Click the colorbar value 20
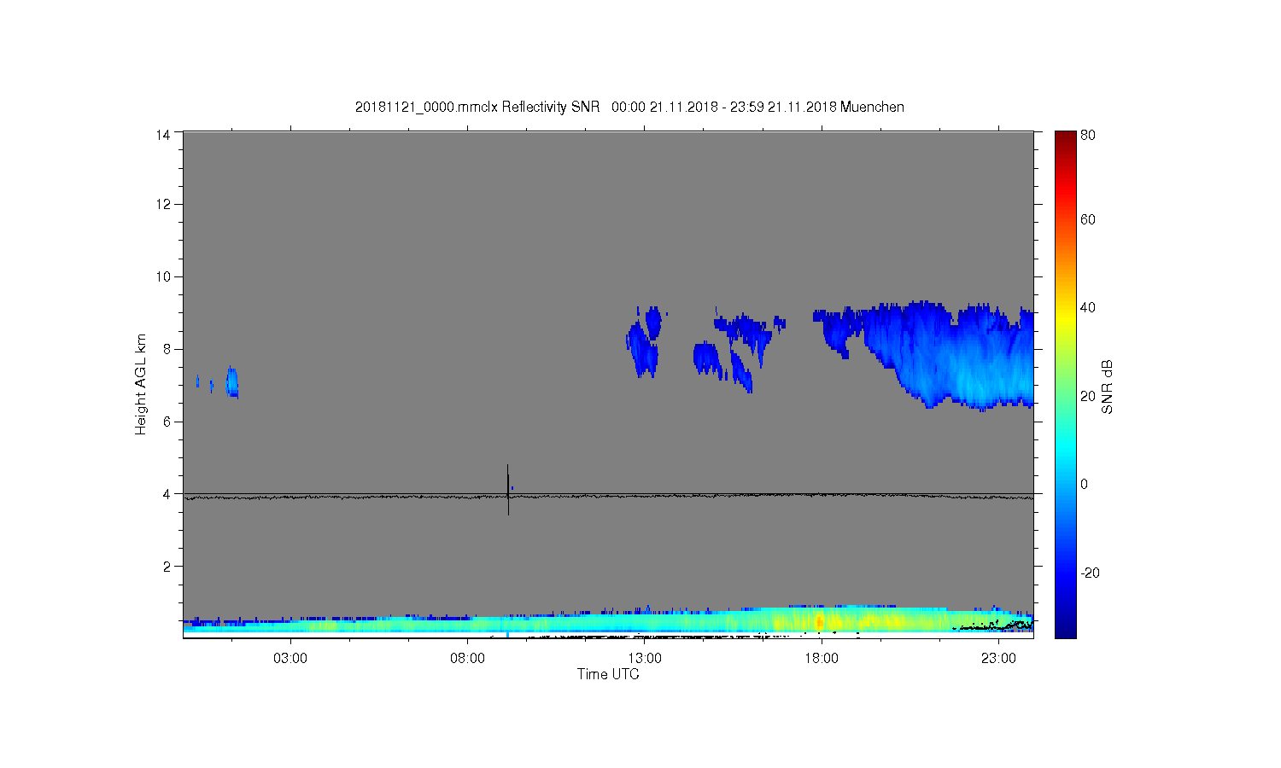Screen dimensions: 1281x768 [x=1088, y=397]
